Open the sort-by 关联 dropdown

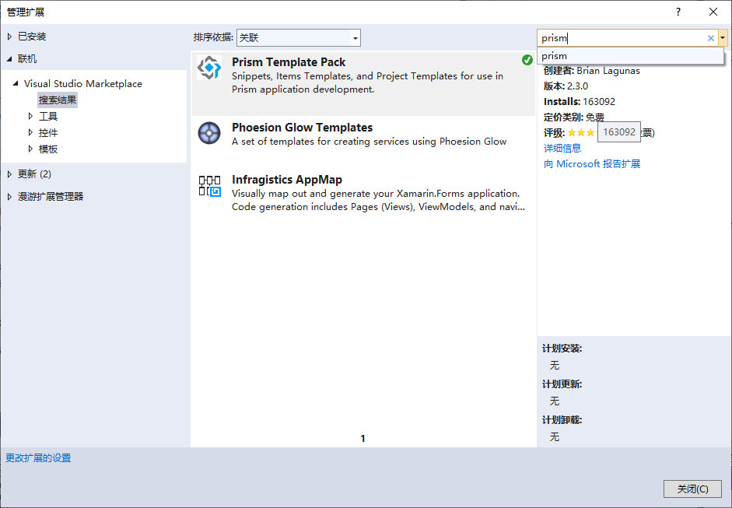coord(299,38)
